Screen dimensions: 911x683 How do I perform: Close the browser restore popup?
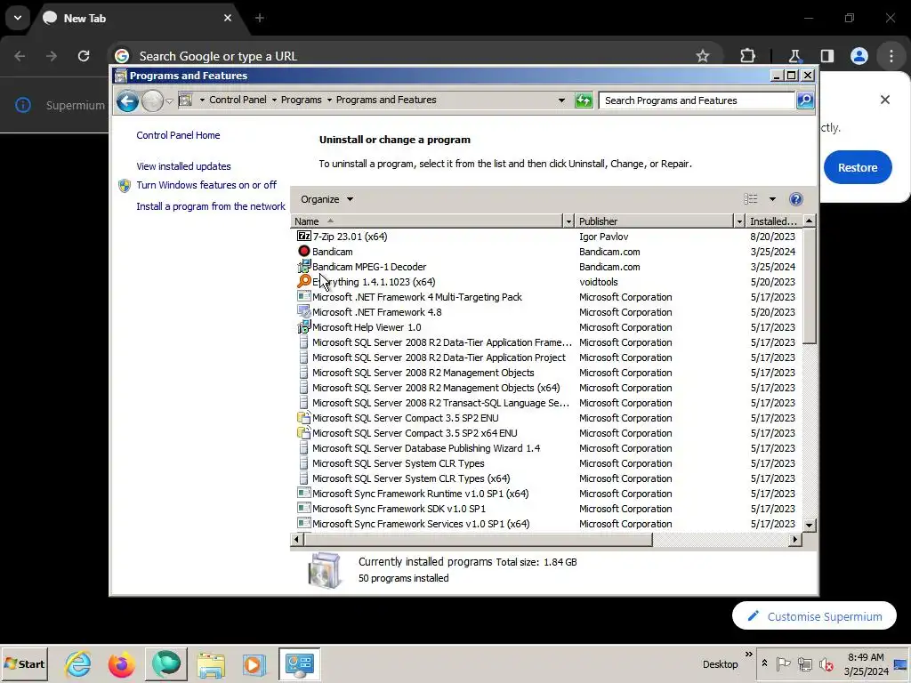pyautogui.click(x=885, y=100)
